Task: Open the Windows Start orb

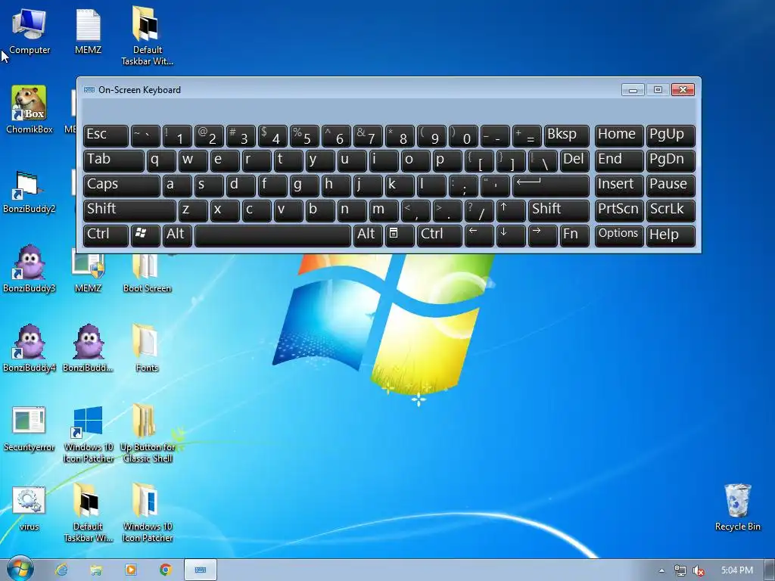Action: (x=20, y=569)
